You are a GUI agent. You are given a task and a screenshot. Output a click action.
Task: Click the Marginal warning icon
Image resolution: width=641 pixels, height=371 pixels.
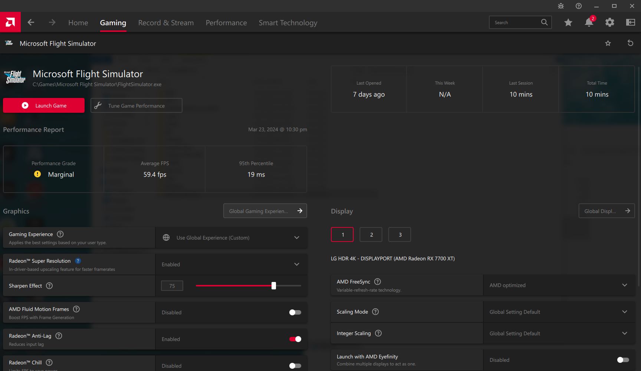coord(37,174)
